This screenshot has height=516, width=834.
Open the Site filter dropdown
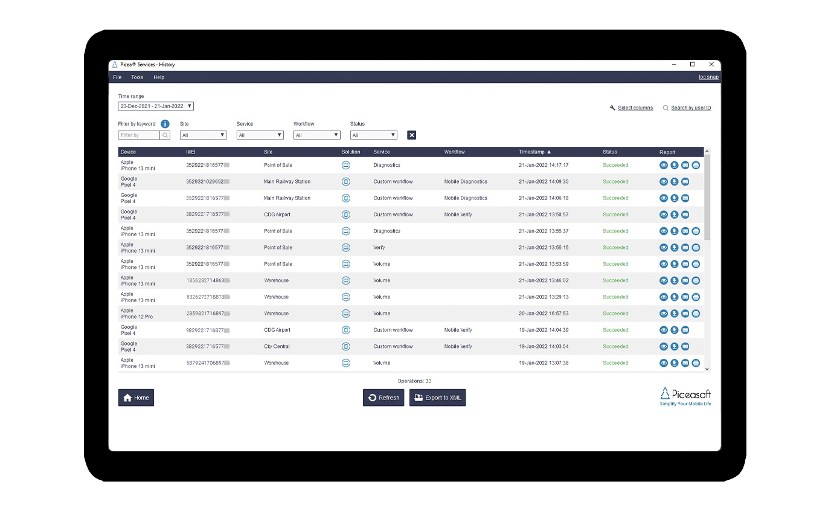[x=204, y=135]
